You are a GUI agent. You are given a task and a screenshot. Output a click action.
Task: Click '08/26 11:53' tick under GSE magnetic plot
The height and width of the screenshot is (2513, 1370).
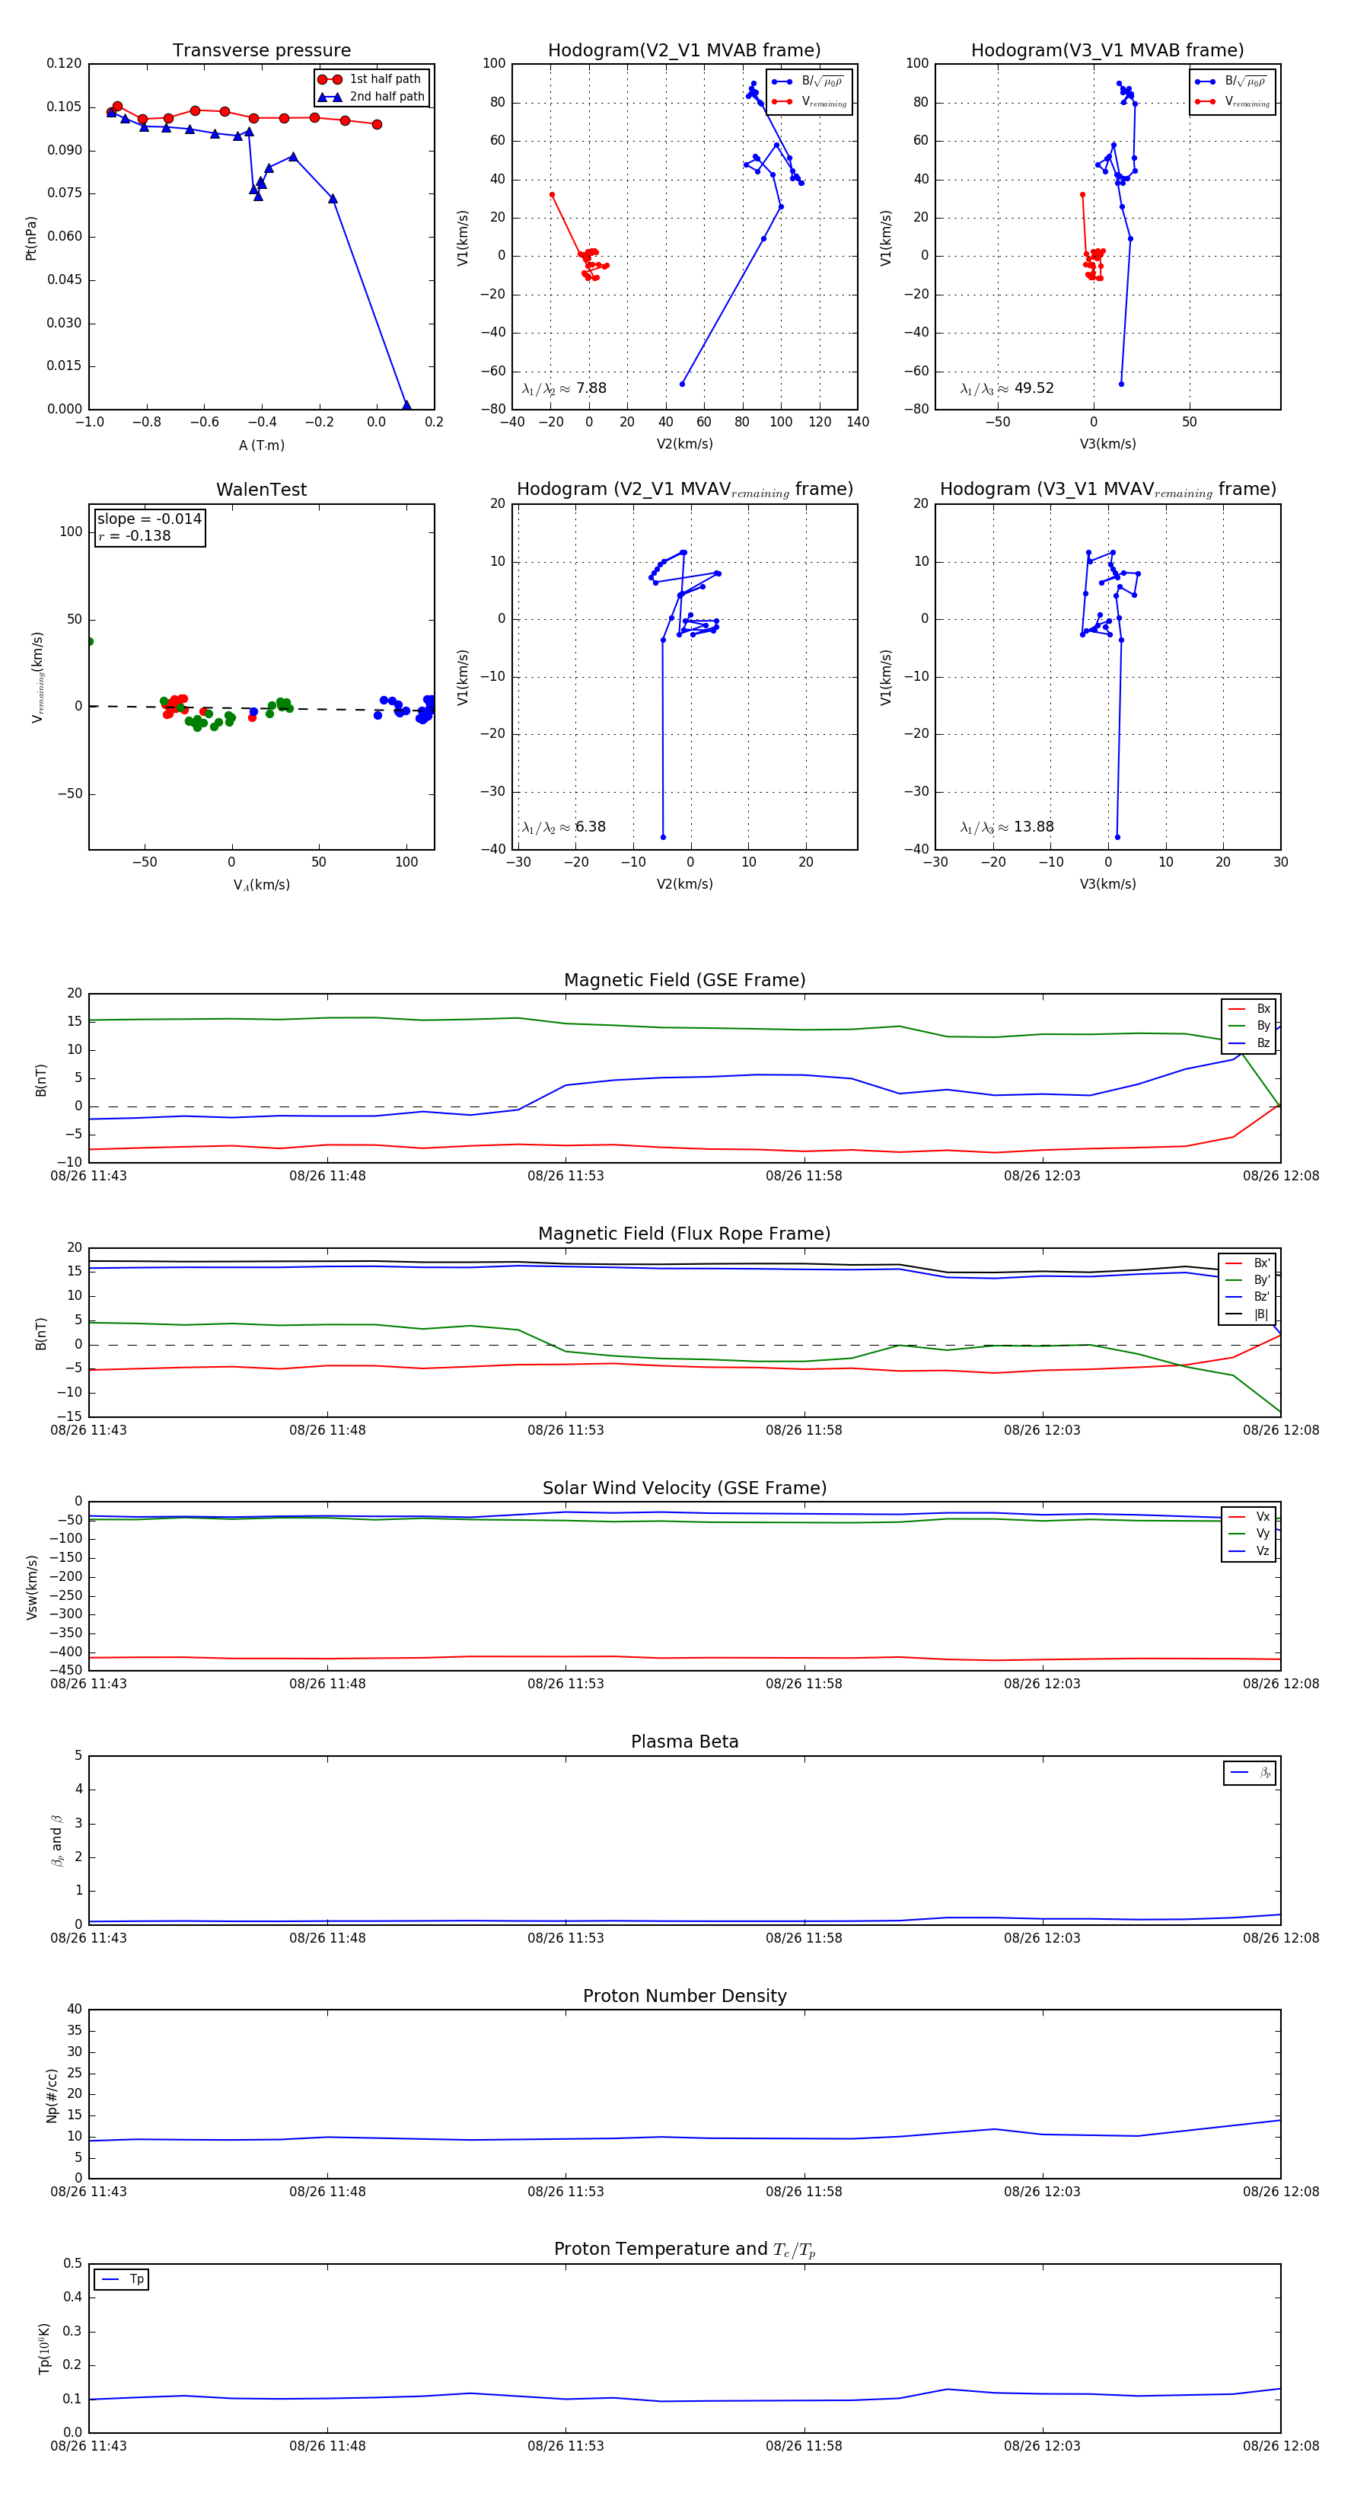click(x=566, y=1176)
